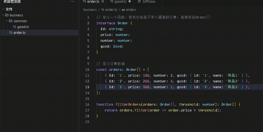Click order.ts in the breadcrumb path
The width and height of the screenshot is (263, 132).
111,10
